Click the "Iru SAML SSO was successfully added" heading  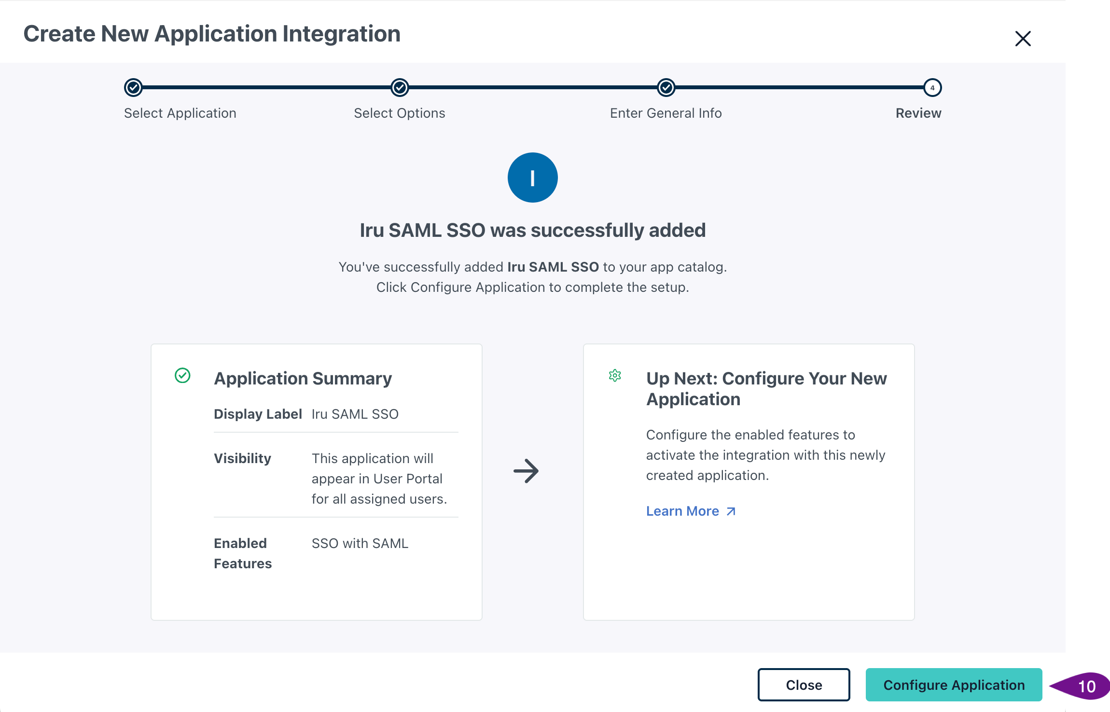tap(533, 230)
